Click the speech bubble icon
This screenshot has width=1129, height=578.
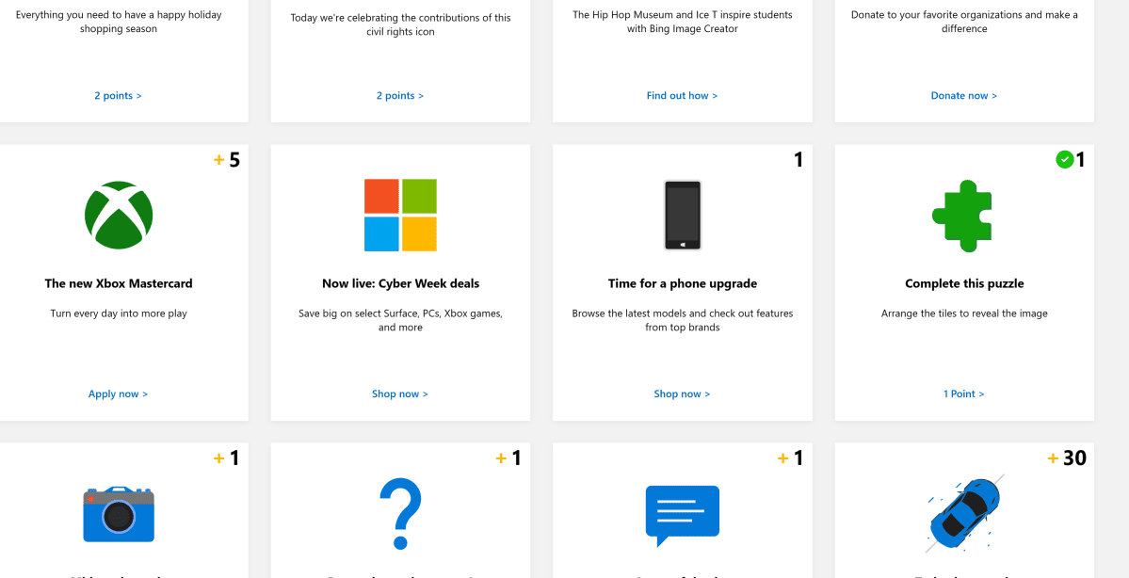(682, 515)
